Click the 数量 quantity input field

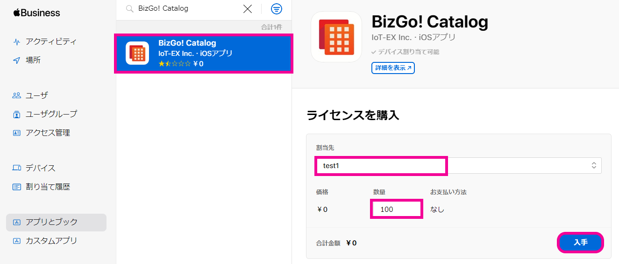click(x=397, y=209)
